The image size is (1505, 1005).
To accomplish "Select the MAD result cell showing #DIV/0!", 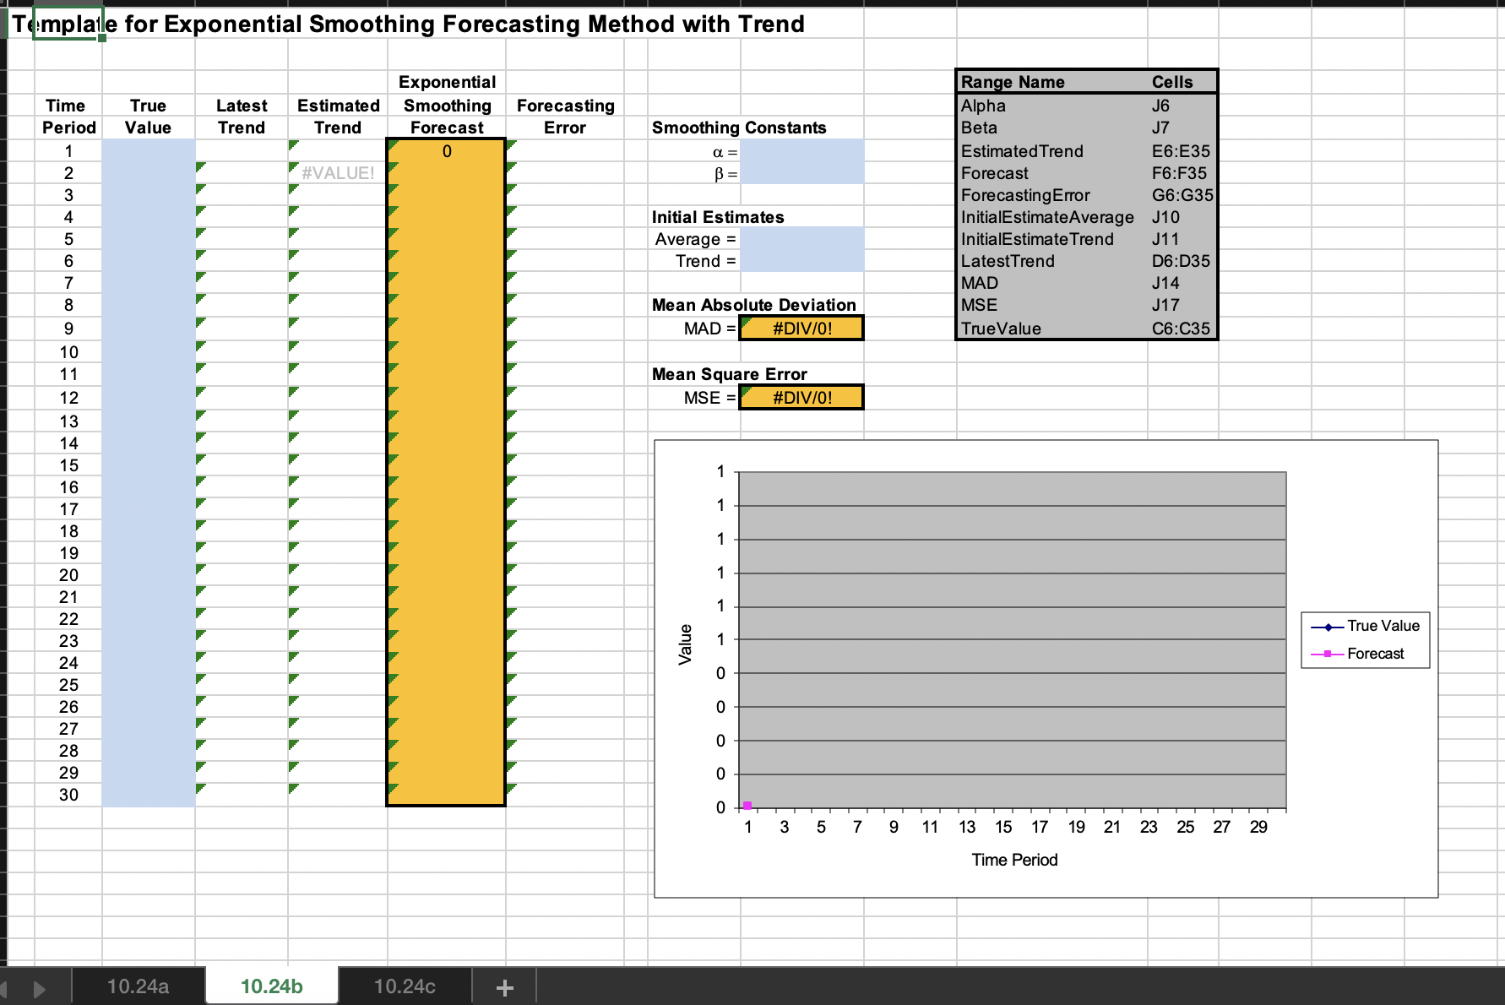I will 801,329.
